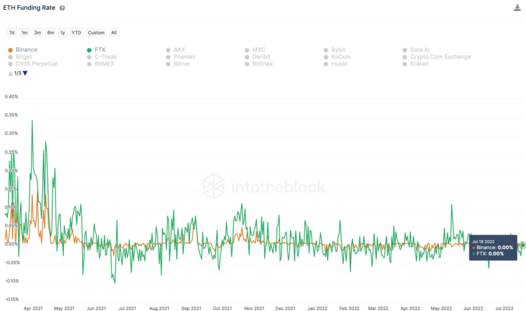Viewport: 526px width, 311px height.
Task: Enable Bybit series in legend
Action: 334,50
